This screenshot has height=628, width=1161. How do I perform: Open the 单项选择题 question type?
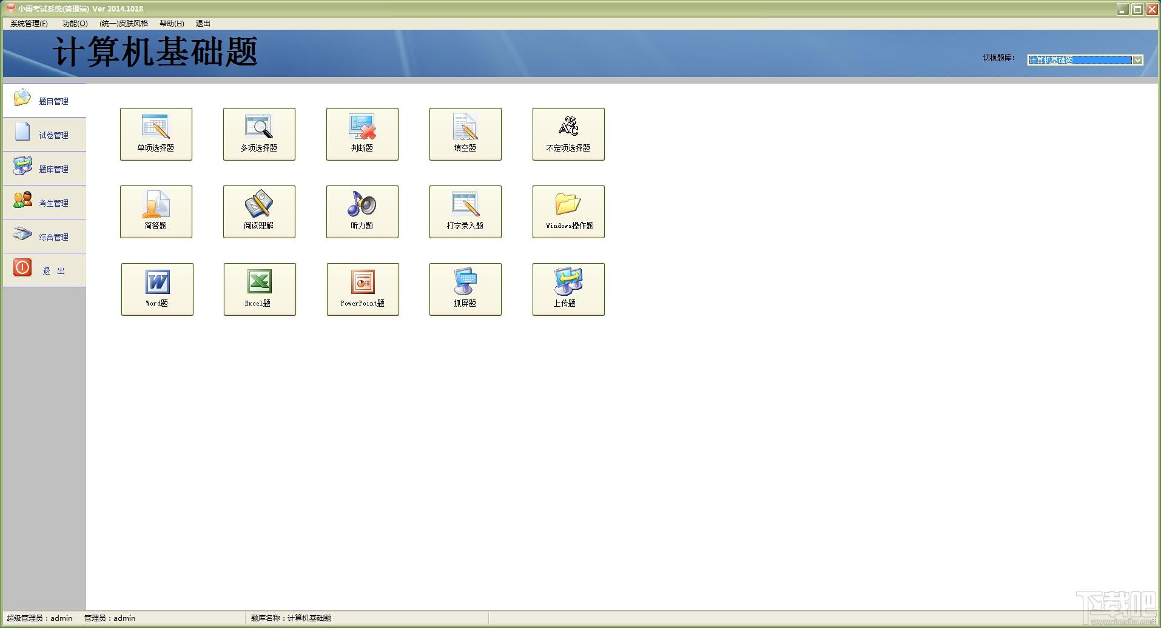[x=156, y=134]
